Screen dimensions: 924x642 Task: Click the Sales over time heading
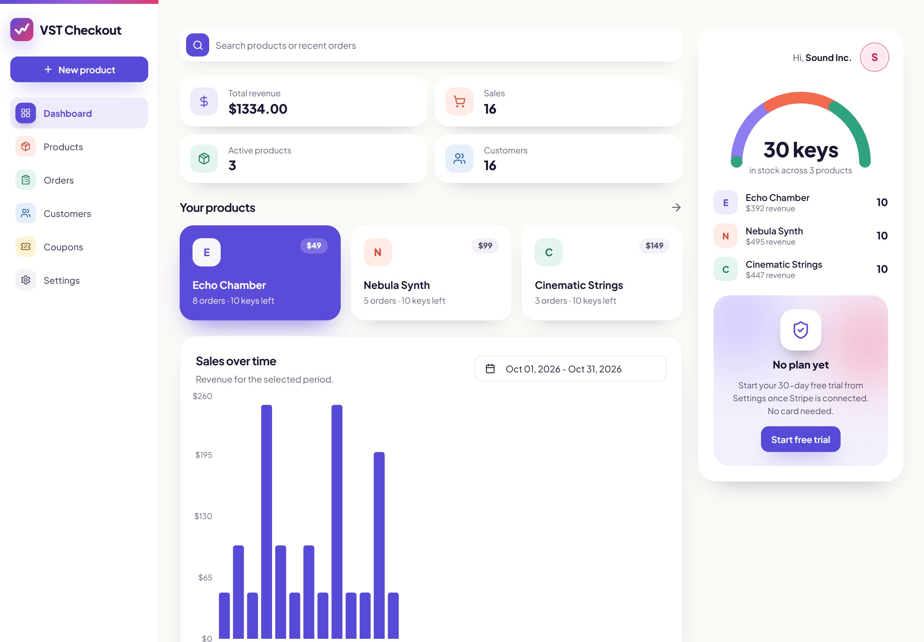click(x=235, y=361)
